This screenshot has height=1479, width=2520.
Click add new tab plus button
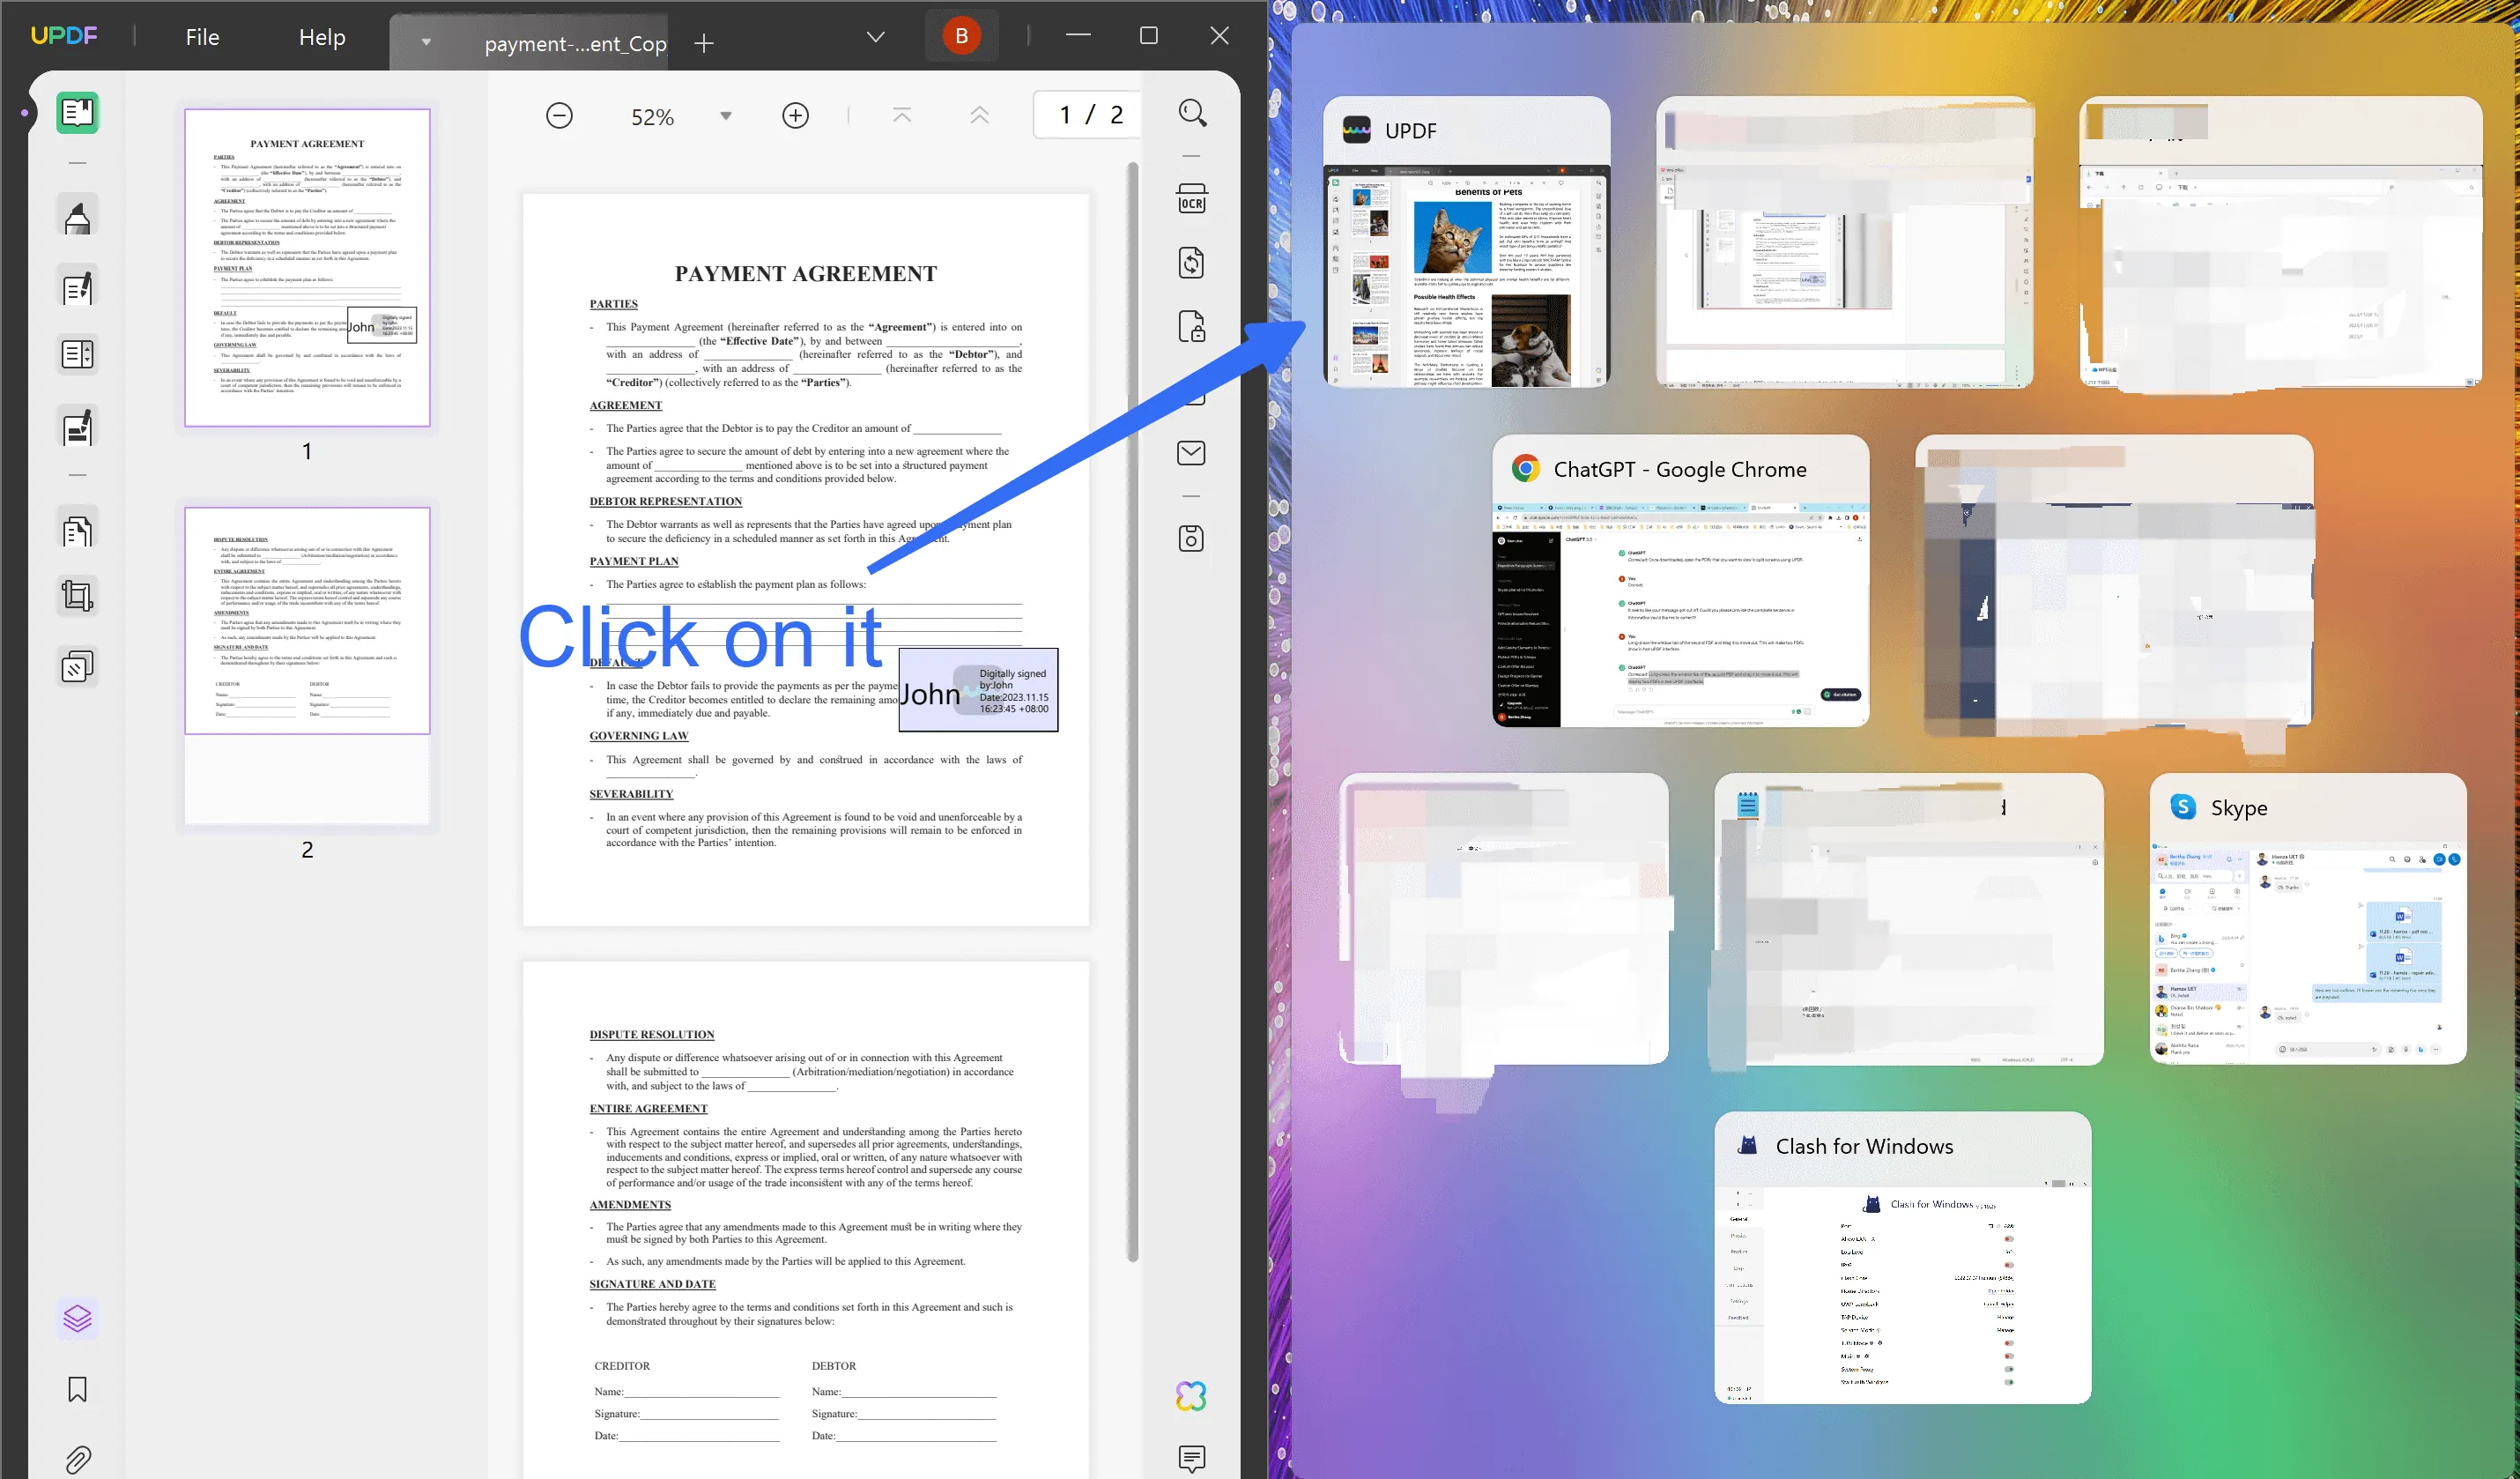pos(702,41)
